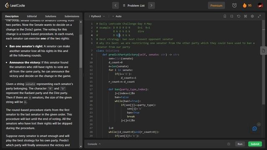Open the feedback smiley icon
267x150 pixels.
click(254, 129)
